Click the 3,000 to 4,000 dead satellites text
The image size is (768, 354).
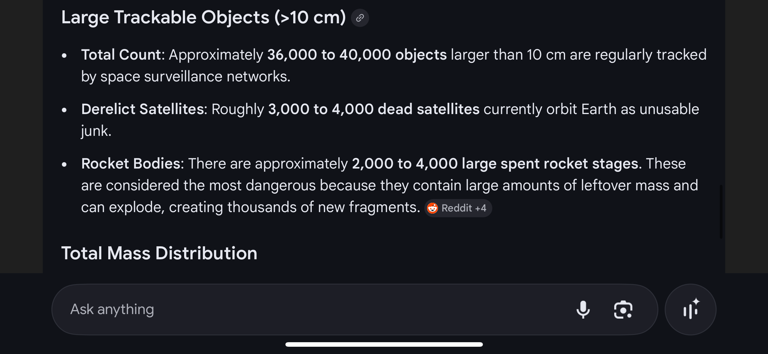click(x=374, y=109)
